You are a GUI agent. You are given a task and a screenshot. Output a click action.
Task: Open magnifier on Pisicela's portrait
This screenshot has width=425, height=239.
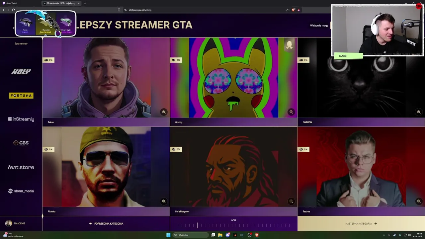click(164, 201)
